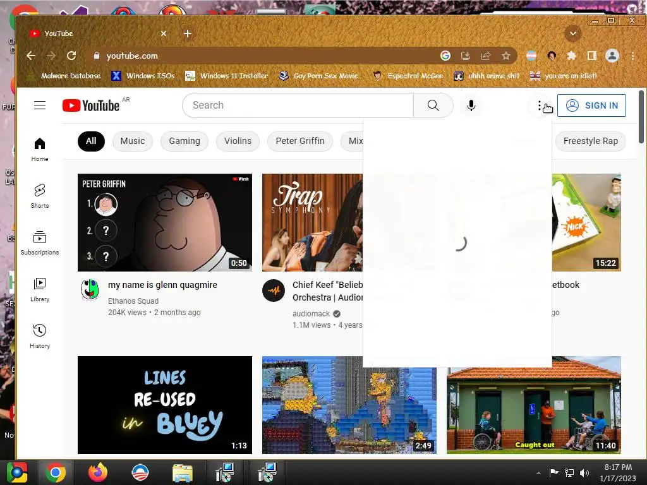Start voice search with the microphone

471,105
